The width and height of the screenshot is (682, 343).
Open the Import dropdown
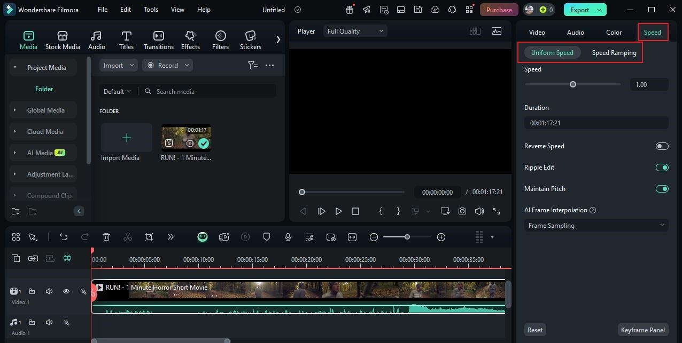118,65
